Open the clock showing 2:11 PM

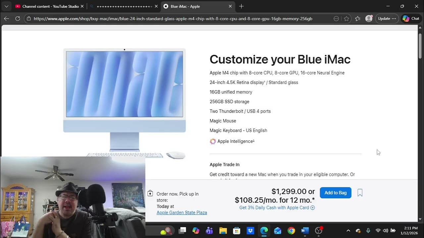409,230
